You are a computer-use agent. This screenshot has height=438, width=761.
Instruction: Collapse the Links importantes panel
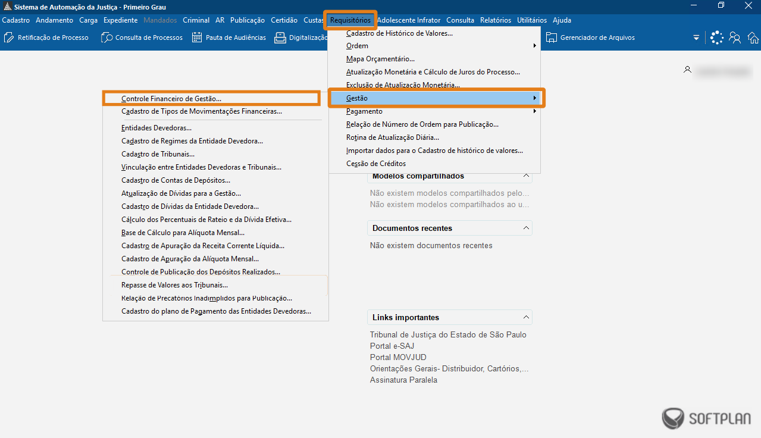[x=525, y=318]
